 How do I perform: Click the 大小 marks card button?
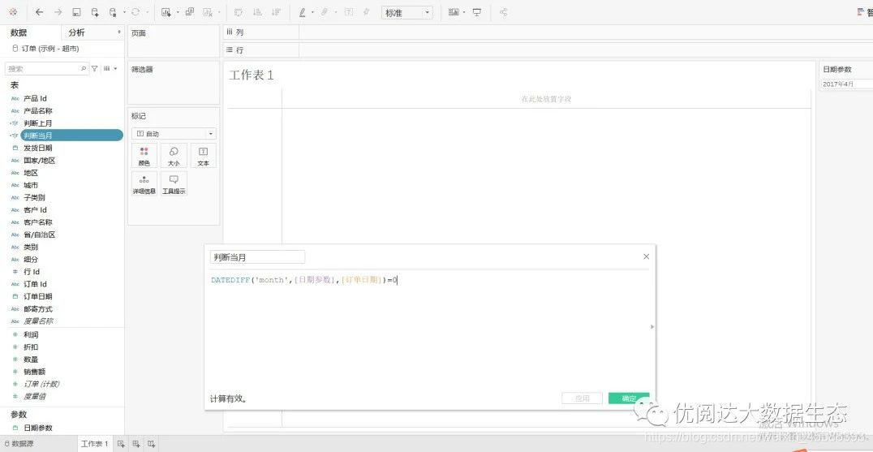(x=174, y=156)
